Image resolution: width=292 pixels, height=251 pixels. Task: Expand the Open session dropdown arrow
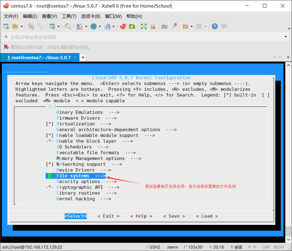pyautogui.click(x=22, y=27)
